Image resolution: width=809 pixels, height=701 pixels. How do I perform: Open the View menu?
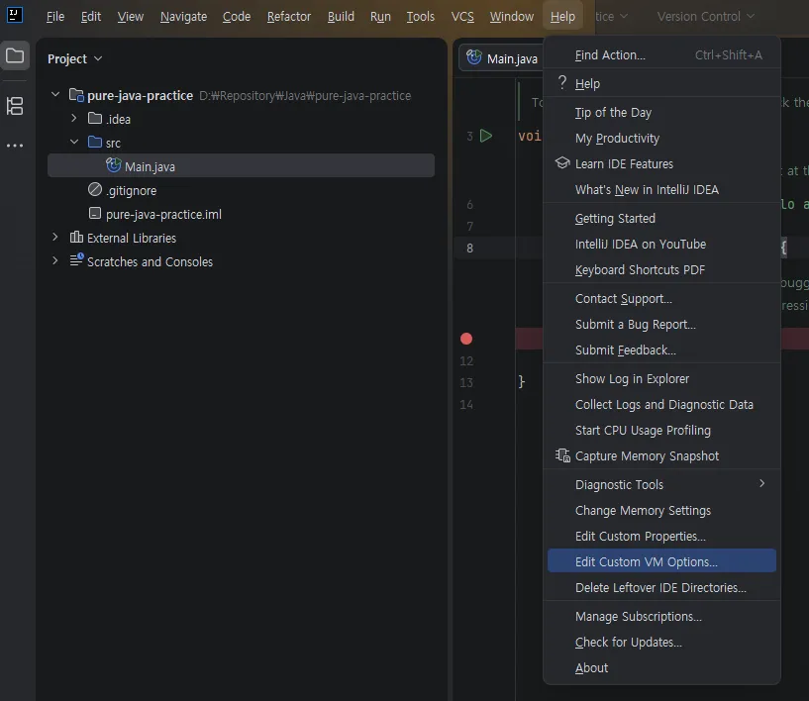tap(130, 17)
